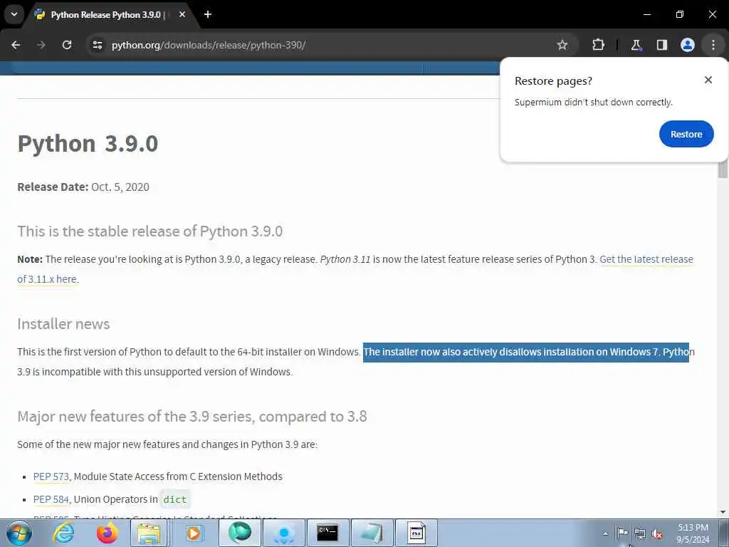Open the Action Center flag icon
This screenshot has height=547, width=729.
(622, 533)
